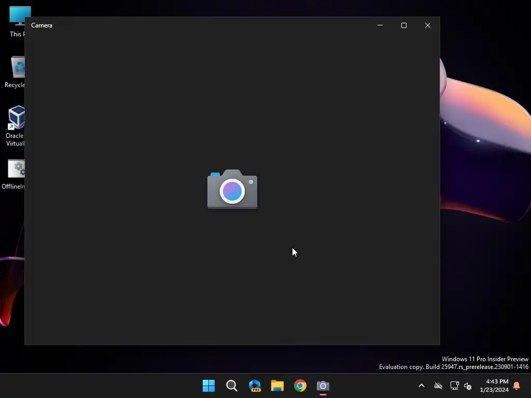Open the clock showing 4:43 PM
The height and width of the screenshot is (398, 531).
pos(494,386)
